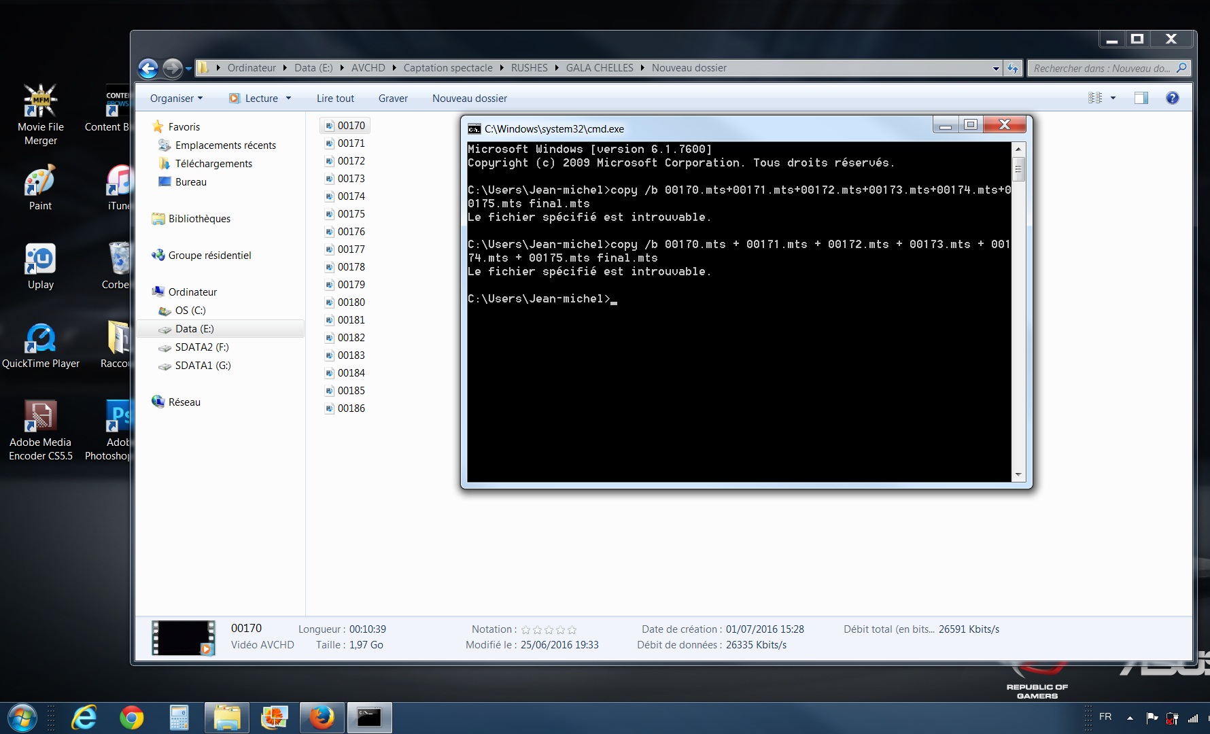The width and height of the screenshot is (1210, 734).
Task: Click FR language indicator in taskbar
Action: click(1105, 717)
